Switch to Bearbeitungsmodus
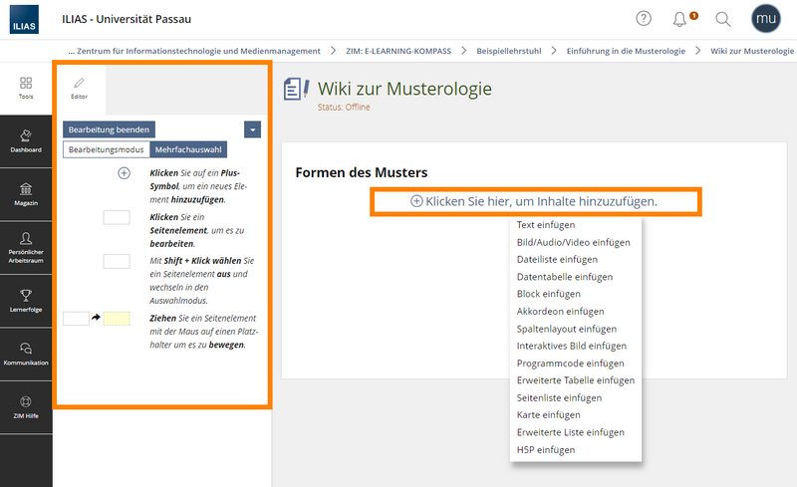Viewport: 797px width, 487px height. [107, 149]
